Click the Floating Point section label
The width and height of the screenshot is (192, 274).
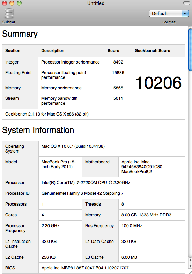pos(19,73)
